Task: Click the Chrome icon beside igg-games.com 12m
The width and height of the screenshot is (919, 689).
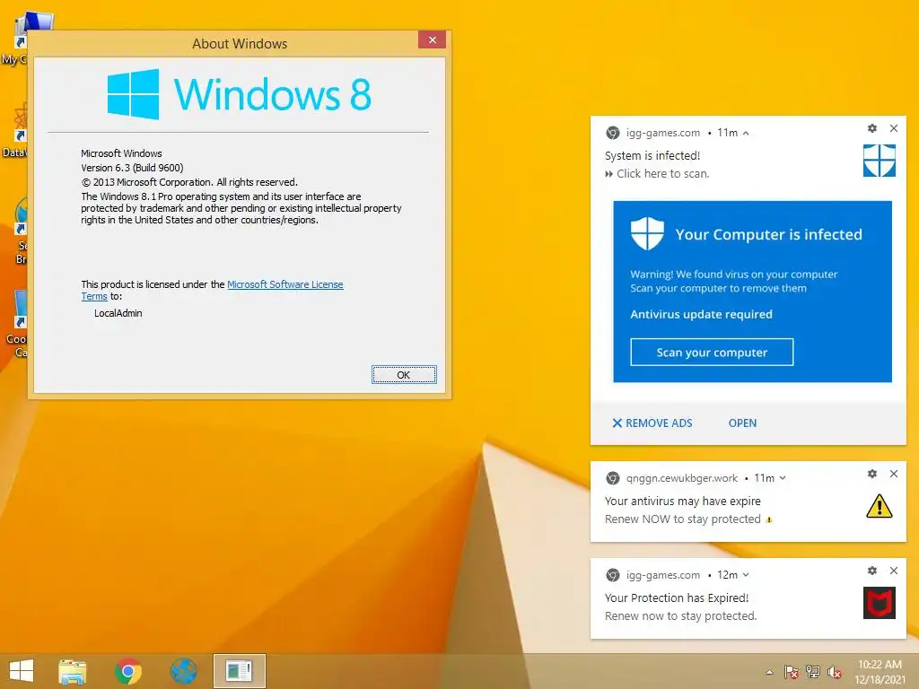Action: point(612,575)
